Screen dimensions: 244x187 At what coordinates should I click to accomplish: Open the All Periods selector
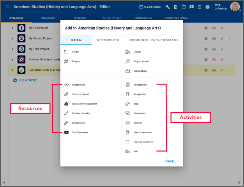150,7
